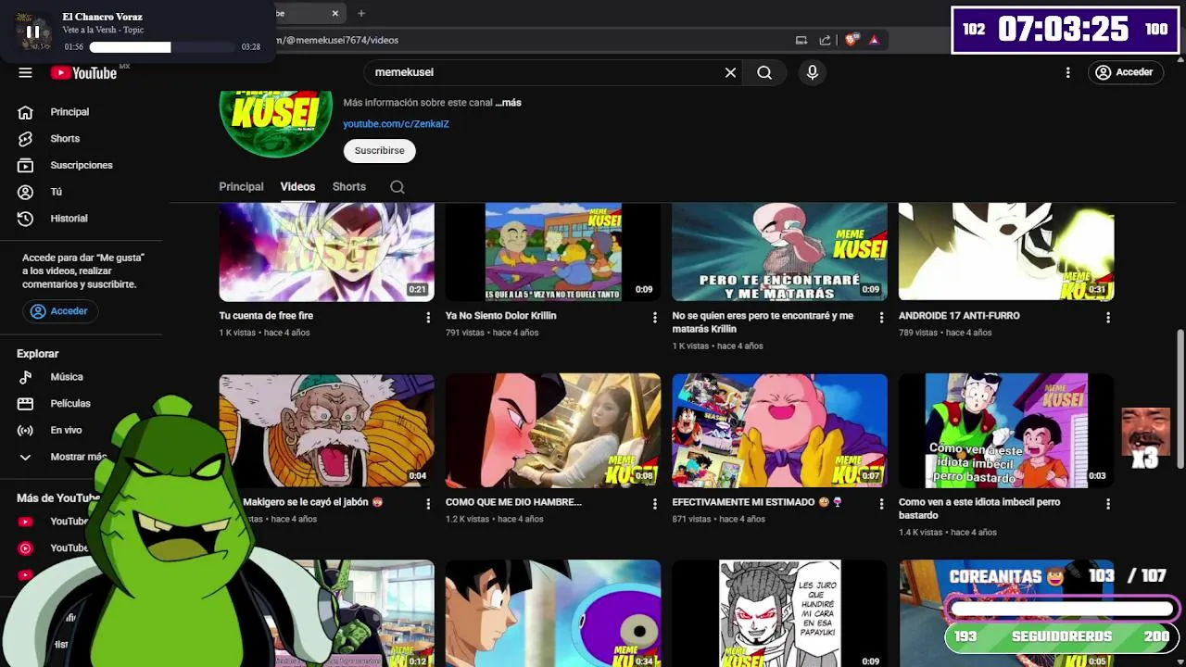Open options menu for COMO QUE ME DIO HAMBRE
Screen dimensions: 1186x667
(655, 504)
